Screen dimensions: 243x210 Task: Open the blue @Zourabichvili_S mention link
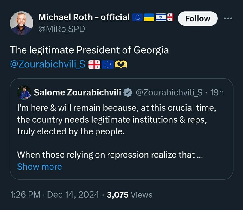pyautogui.click(x=48, y=64)
